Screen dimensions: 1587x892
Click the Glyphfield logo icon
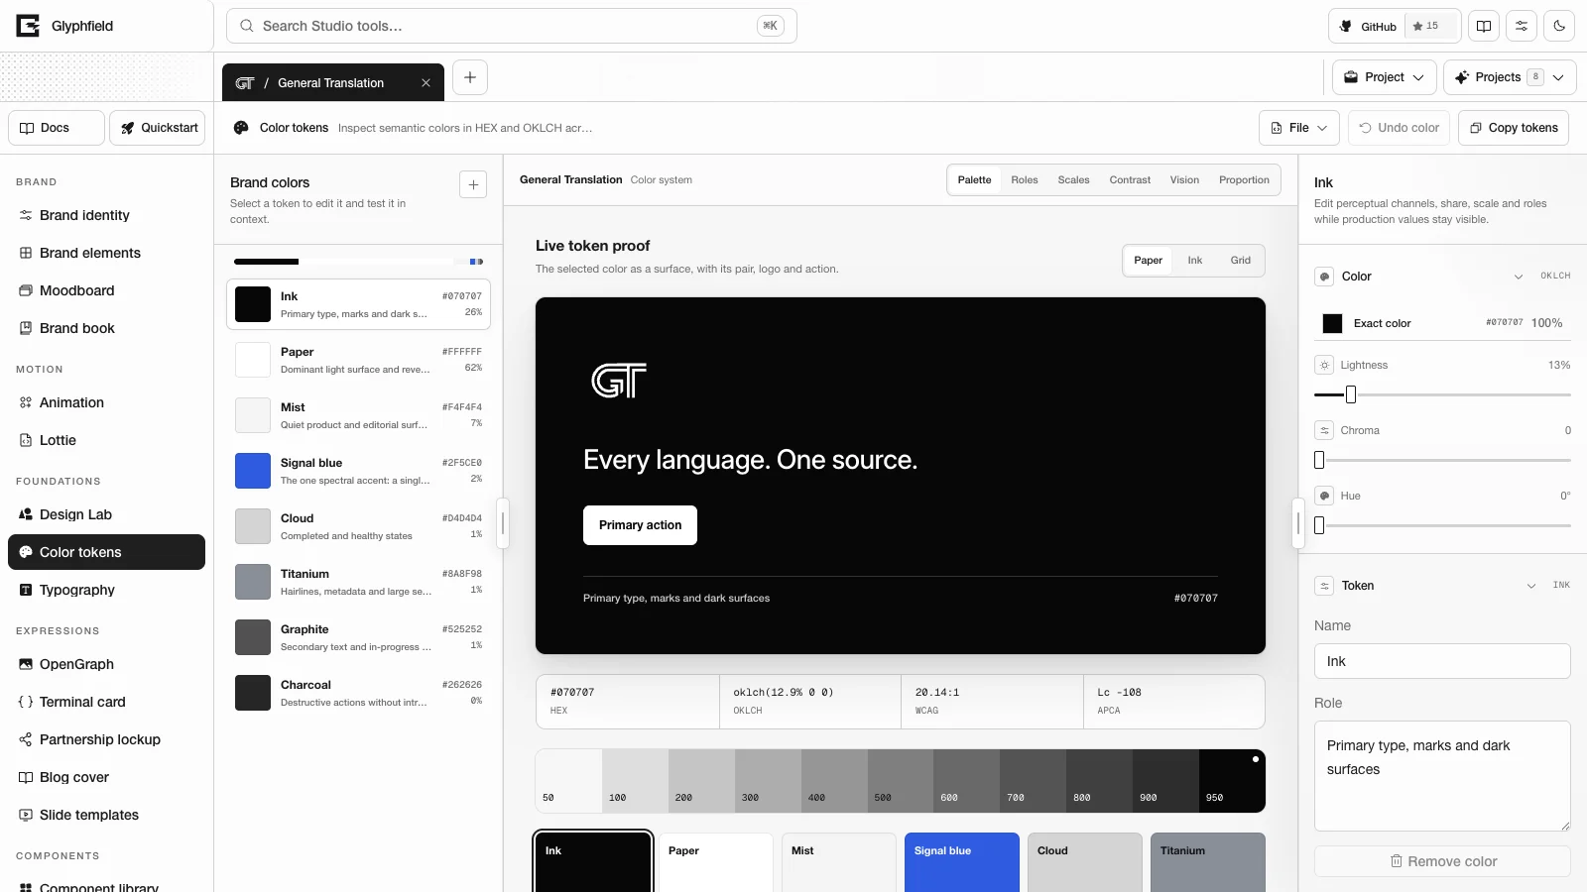point(28,26)
